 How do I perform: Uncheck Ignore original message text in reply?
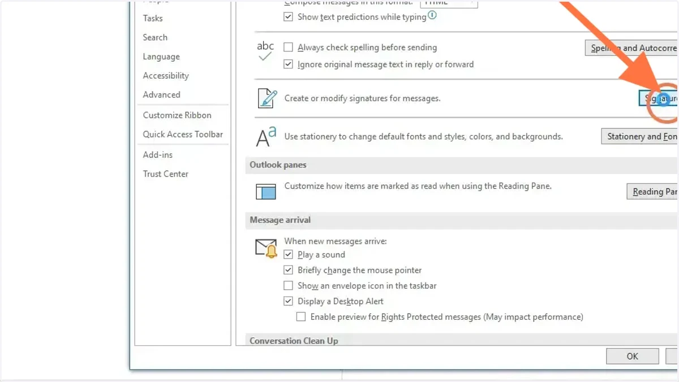(288, 65)
